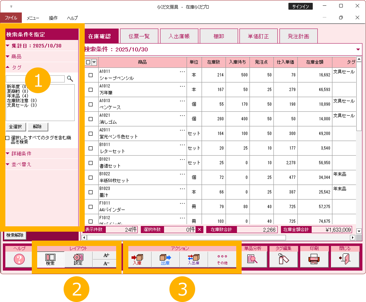Screen dimensions: 366x302
Task: Expand the 並べ替え section
Action: coord(21,164)
